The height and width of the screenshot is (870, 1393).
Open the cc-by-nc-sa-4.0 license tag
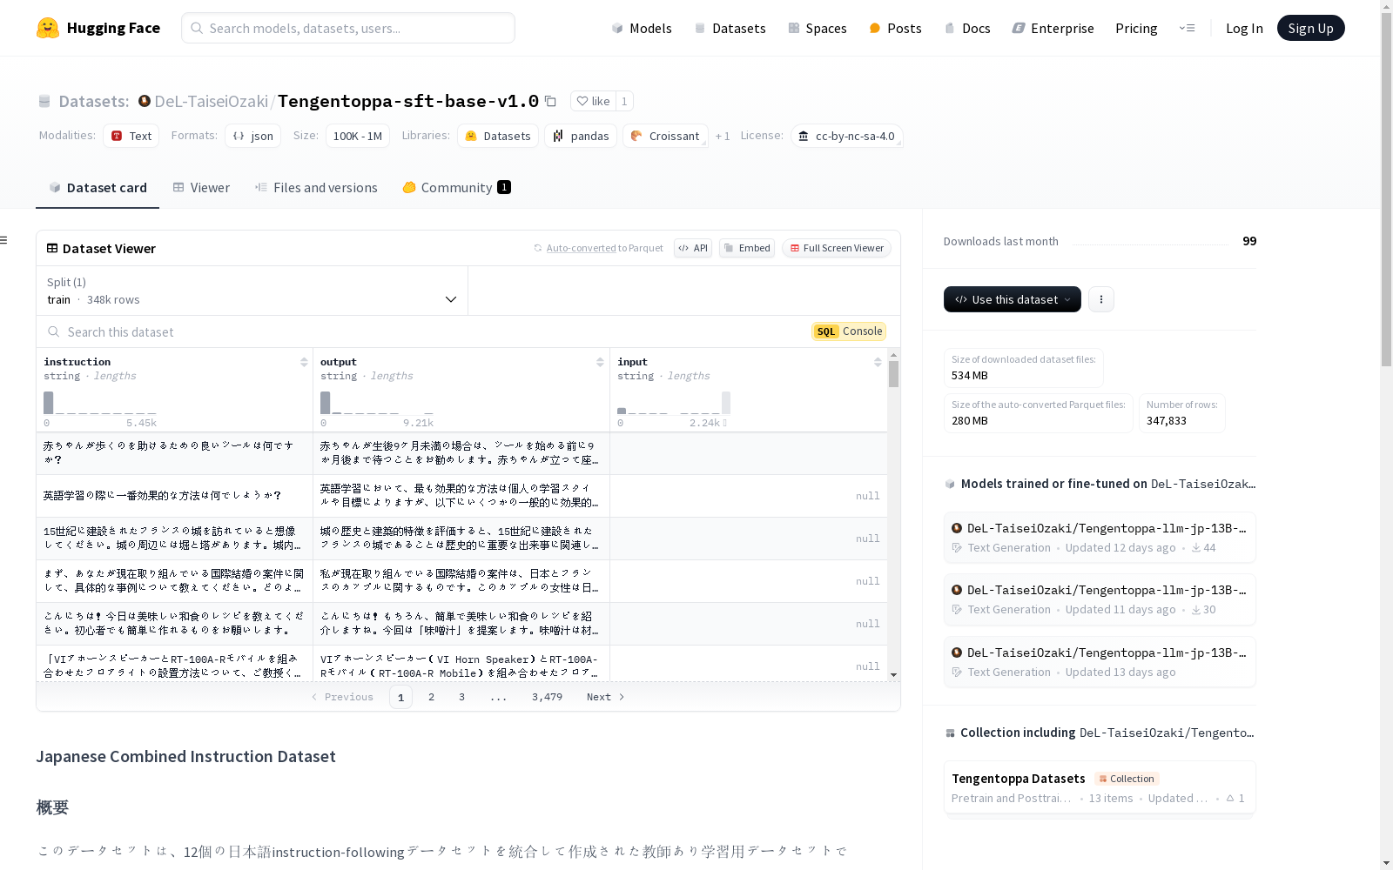tap(847, 136)
